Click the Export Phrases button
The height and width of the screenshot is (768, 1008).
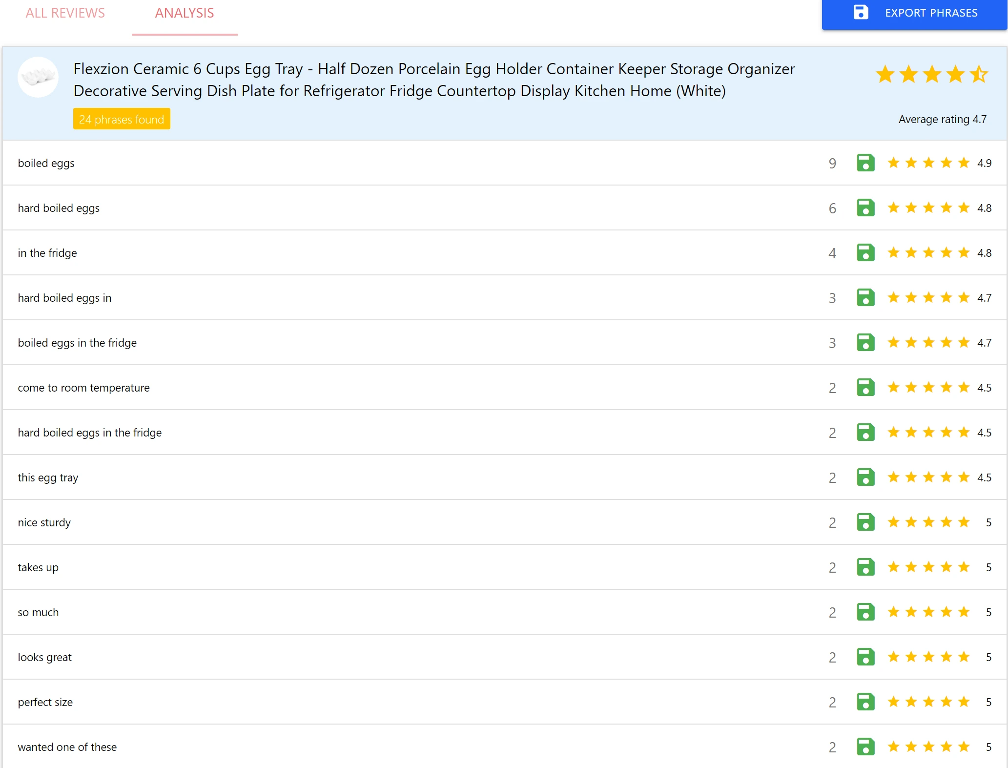click(914, 13)
